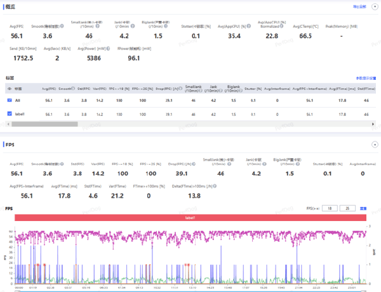Select the red label1 bar above chart
The image size is (381, 292).
tap(190, 217)
